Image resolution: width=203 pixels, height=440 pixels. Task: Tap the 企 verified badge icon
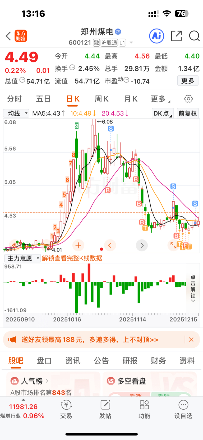tap(118, 32)
